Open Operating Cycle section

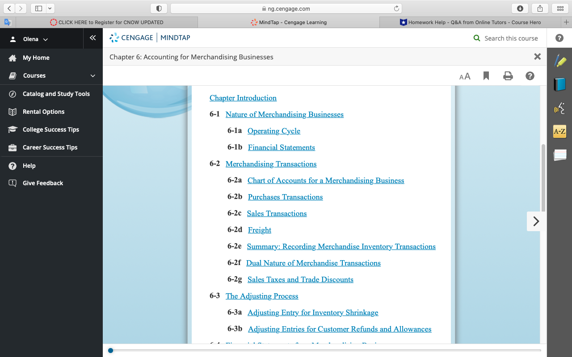[x=274, y=131]
